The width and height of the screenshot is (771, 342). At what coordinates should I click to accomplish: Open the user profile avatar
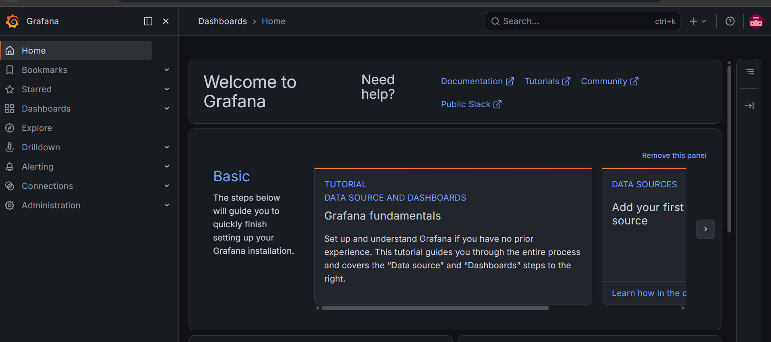[756, 21]
